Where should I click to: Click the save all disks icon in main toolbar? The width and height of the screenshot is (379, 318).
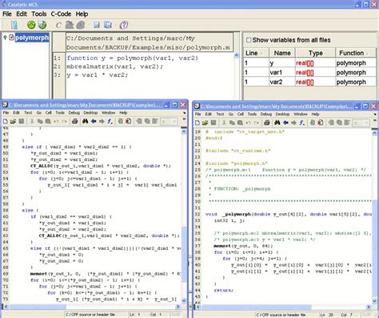[x=107, y=25]
